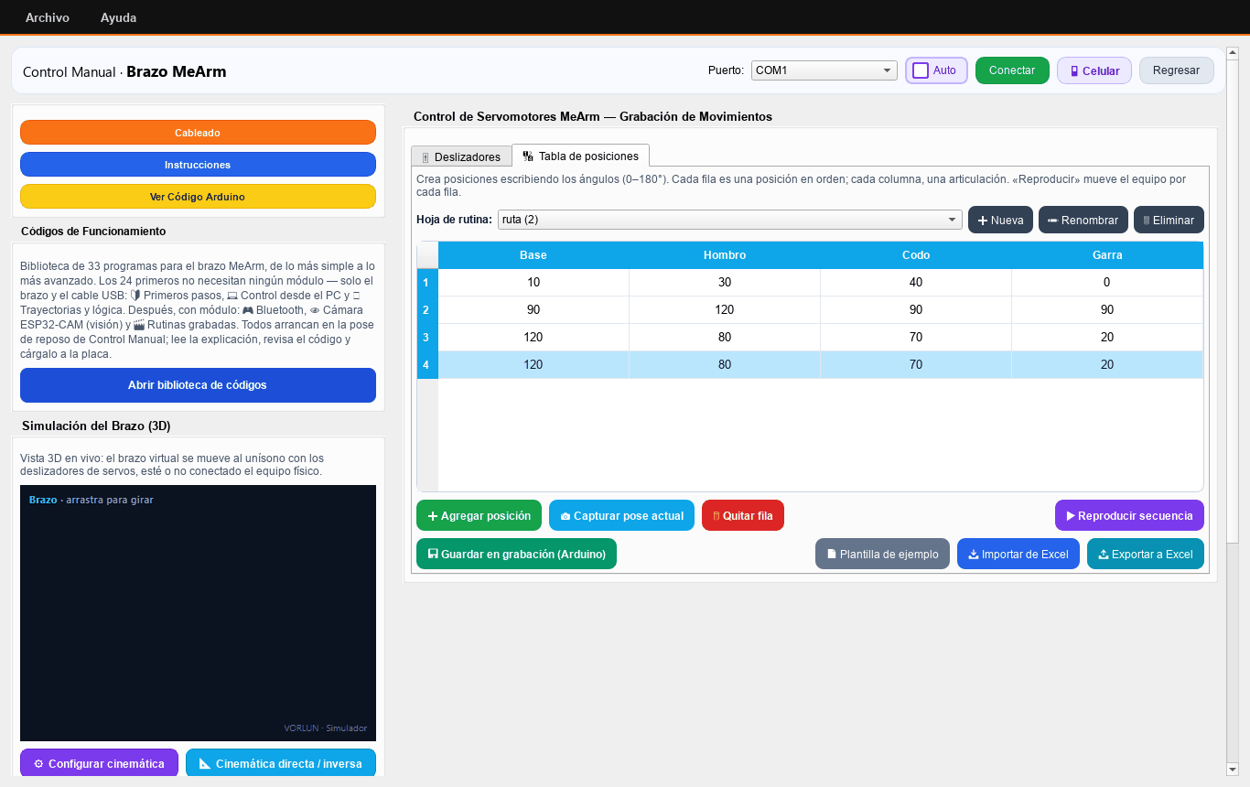
Task: Click the trash icon on Quitar fila
Action: [x=717, y=516]
